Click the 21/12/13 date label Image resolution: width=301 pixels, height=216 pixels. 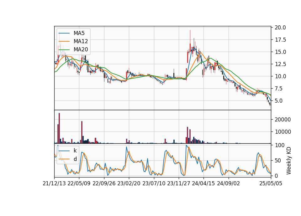click(54, 183)
